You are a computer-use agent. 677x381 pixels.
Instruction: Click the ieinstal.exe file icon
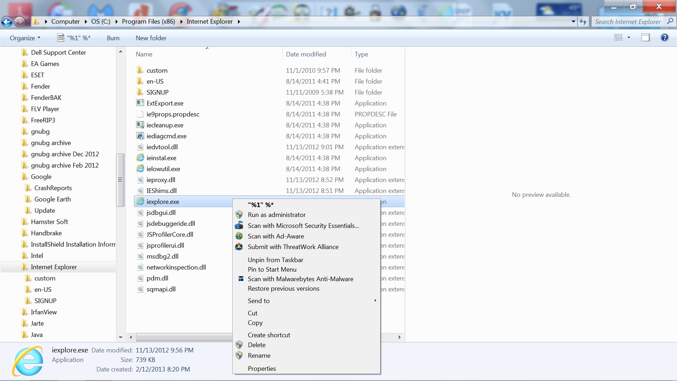(140, 158)
